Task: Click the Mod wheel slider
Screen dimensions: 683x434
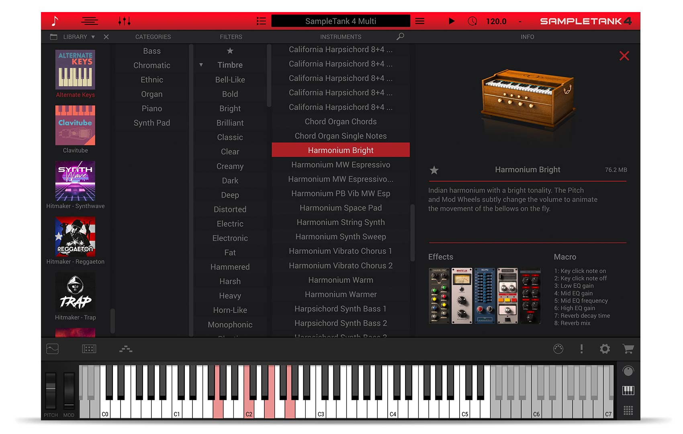Action: [69, 390]
